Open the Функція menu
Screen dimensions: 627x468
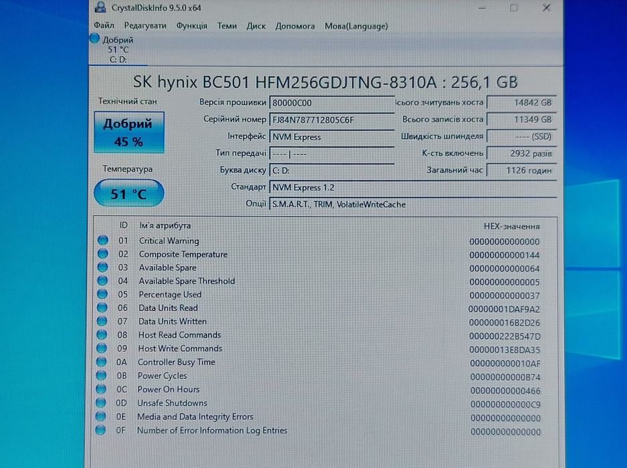pyautogui.click(x=192, y=26)
